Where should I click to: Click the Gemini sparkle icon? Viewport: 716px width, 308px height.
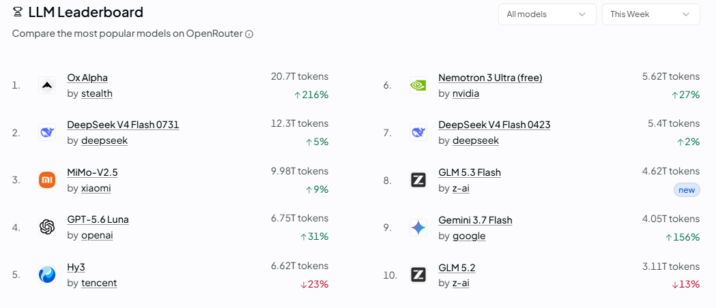pos(418,228)
